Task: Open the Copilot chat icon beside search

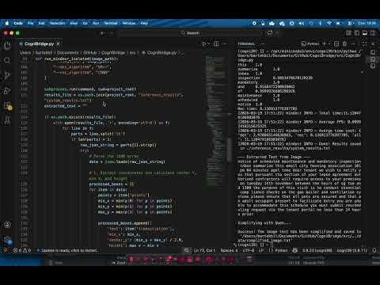Action: pos(270,33)
